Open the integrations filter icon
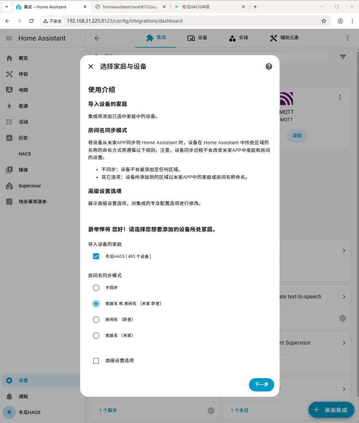Screen dimensions: 359x423 tap(343, 57)
